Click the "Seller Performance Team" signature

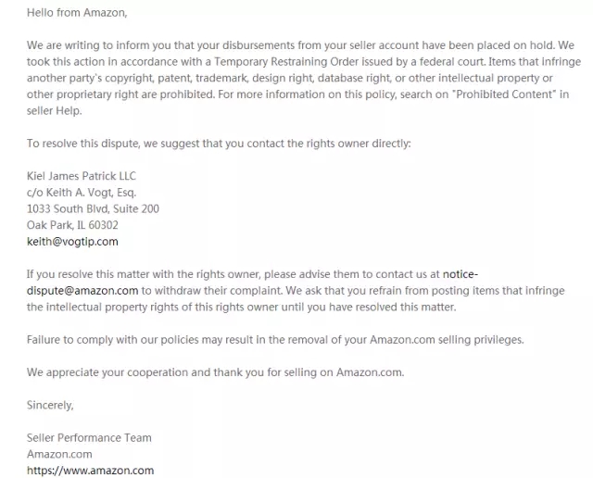tap(89, 438)
